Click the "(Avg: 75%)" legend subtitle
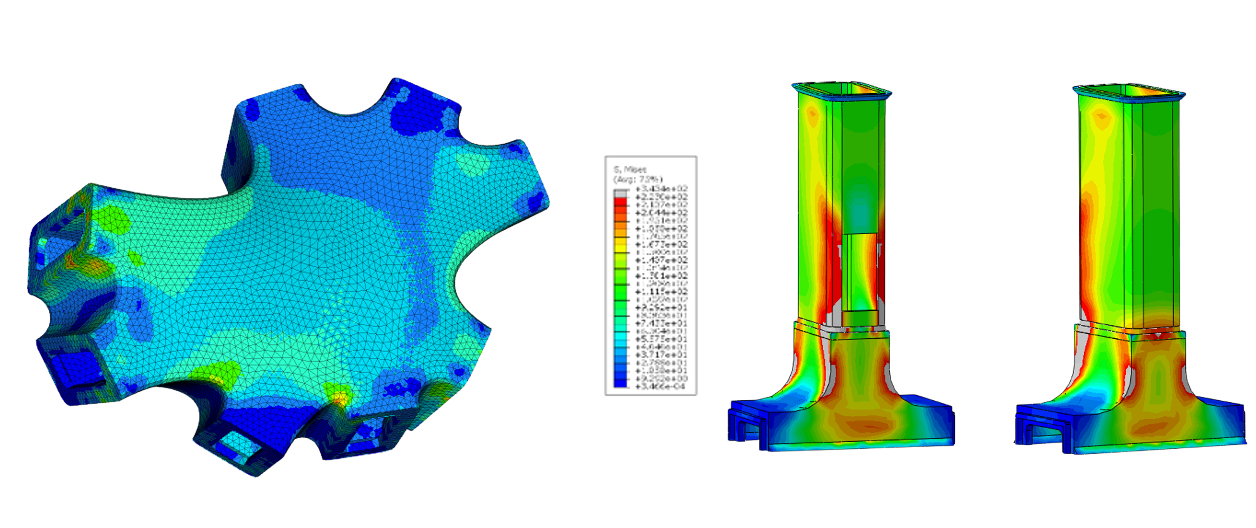This screenshot has width=1256, height=528. coord(637,179)
